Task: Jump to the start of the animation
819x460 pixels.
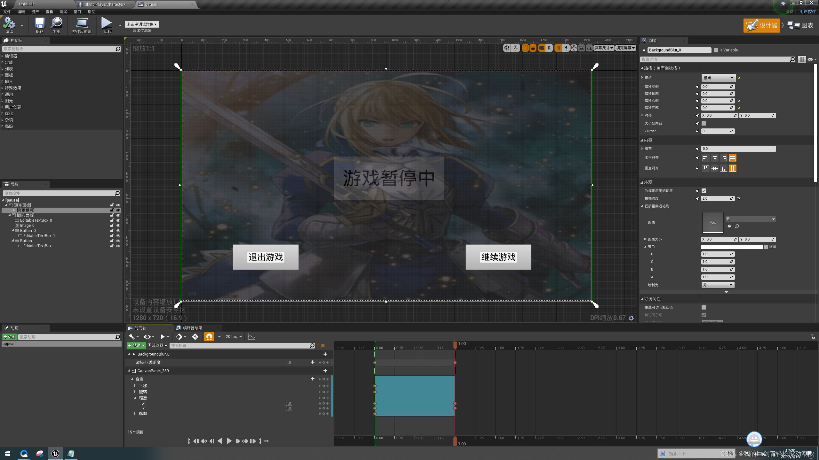Action: [196, 441]
